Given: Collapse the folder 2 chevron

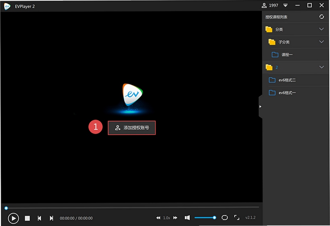Looking at the screenshot, I should (321, 67).
